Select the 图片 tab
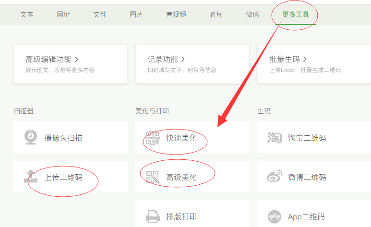371x227 pixels. pyautogui.click(x=136, y=14)
